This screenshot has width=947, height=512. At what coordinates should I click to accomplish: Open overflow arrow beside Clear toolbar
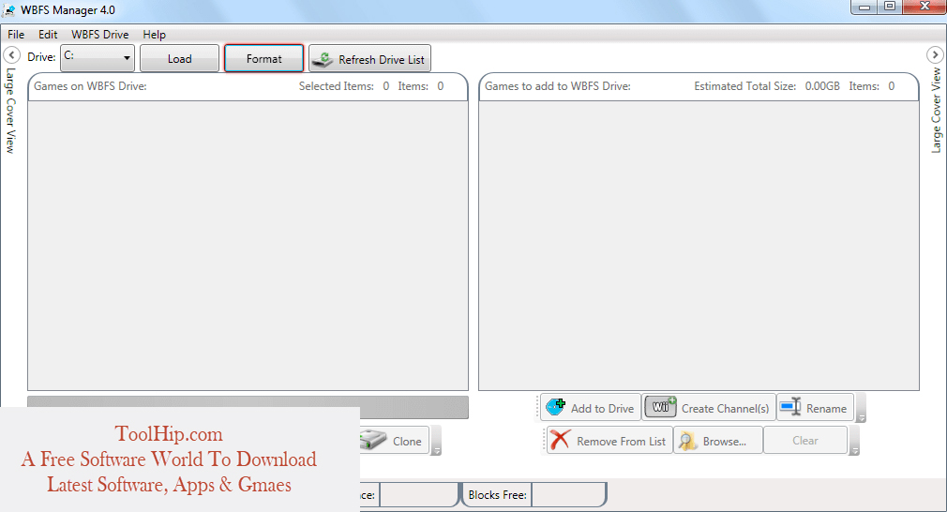tap(854, 442)
